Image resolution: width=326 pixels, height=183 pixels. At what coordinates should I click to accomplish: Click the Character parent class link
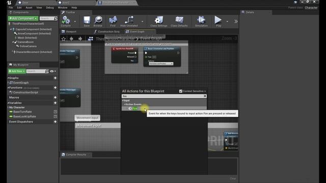(311, 8)
